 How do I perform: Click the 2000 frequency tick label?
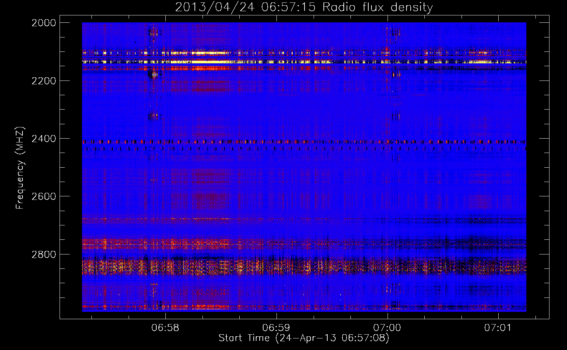click(x=44, y=23)
